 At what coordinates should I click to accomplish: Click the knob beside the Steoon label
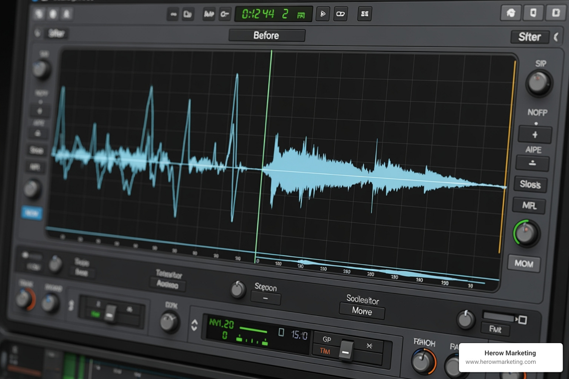pyautogui.click(x=238, y=289)
